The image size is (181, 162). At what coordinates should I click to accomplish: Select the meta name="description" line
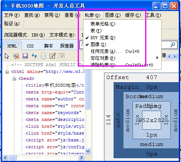coord(55,119)
